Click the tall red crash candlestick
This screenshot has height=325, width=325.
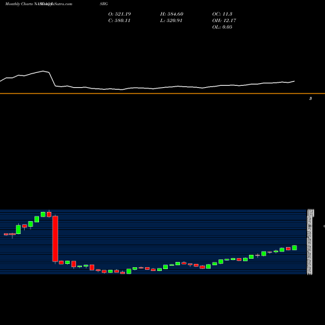(x=55, y=239)
